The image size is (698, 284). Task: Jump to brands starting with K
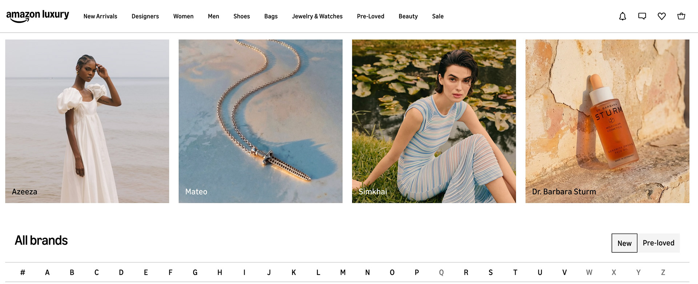(294, 272)
